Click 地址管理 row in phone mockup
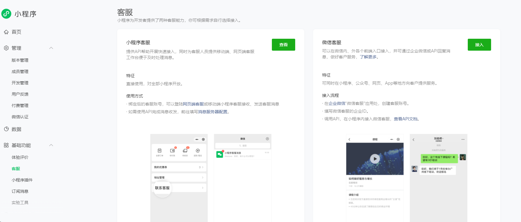The width and height of the screenshot is (521, 222). pos(179,178)
